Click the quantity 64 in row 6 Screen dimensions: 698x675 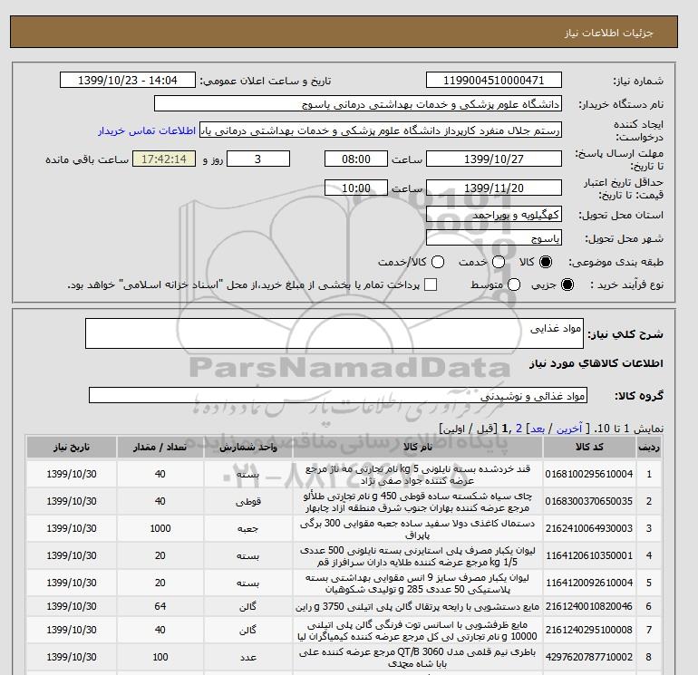160,606
